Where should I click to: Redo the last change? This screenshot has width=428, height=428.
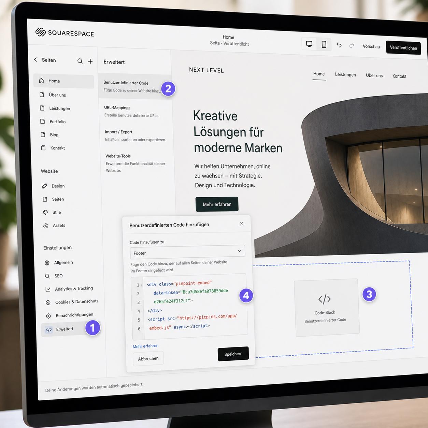pos(352,45)
